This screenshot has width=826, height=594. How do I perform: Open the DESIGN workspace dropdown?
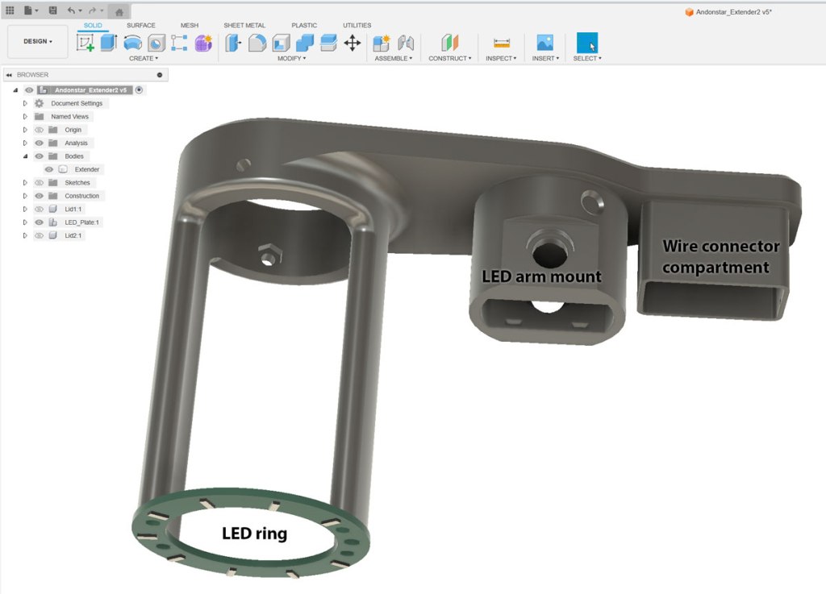(x=38, y=41)
